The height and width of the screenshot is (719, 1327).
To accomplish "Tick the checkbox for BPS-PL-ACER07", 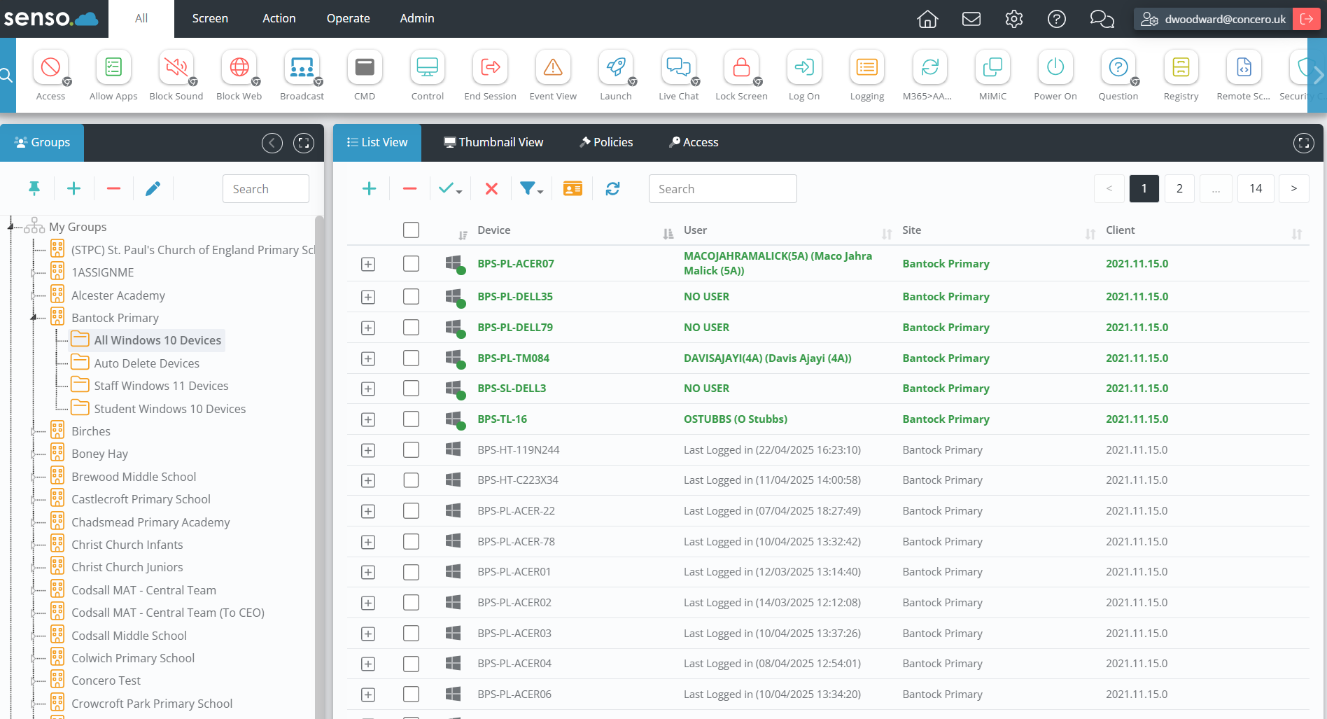I will point(411,264).
